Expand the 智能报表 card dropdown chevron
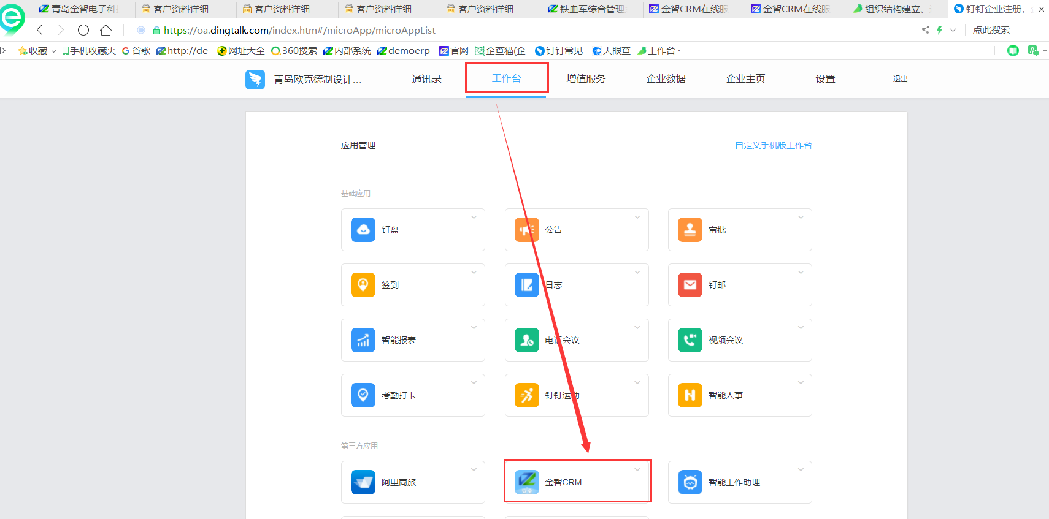The width and height of the screenshot is (1049, 519). [x=474, y=328]
